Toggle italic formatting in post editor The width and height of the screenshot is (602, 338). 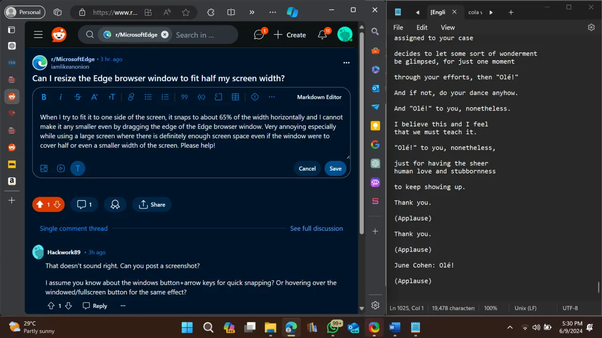(x=61, y=97)
